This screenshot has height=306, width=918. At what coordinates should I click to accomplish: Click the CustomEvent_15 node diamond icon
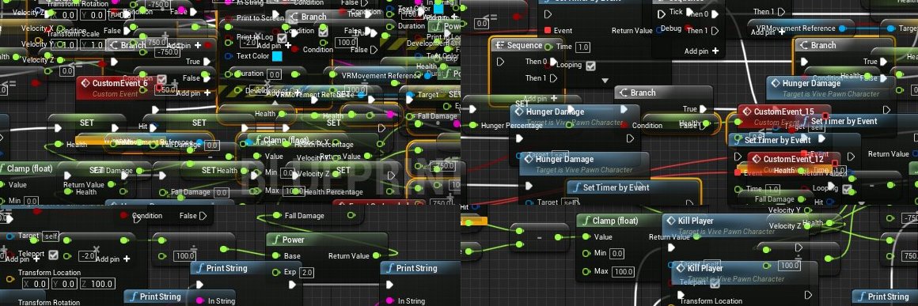click(x=746, y=111)
